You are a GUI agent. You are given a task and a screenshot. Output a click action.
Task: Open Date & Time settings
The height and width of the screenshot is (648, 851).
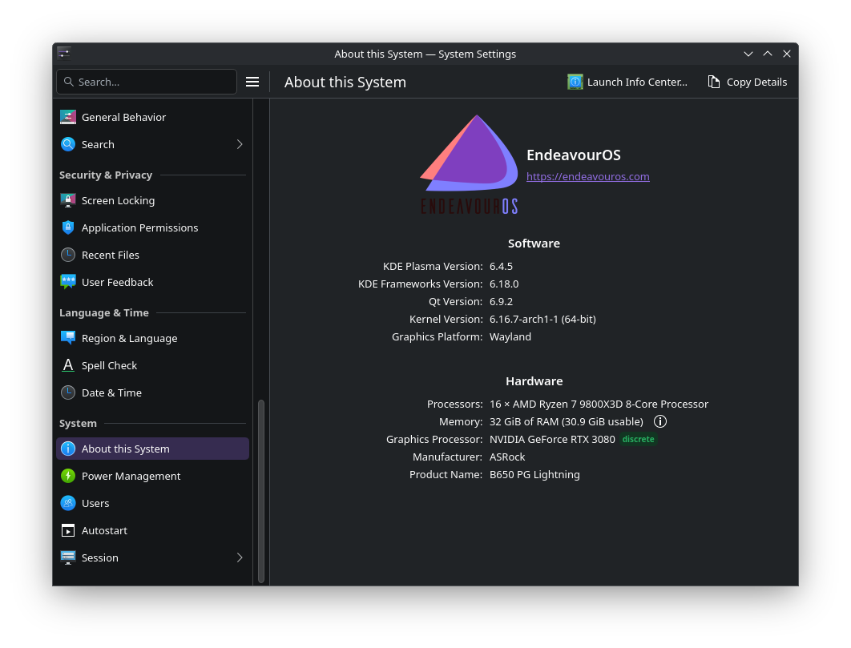click(x=152, y=392)
